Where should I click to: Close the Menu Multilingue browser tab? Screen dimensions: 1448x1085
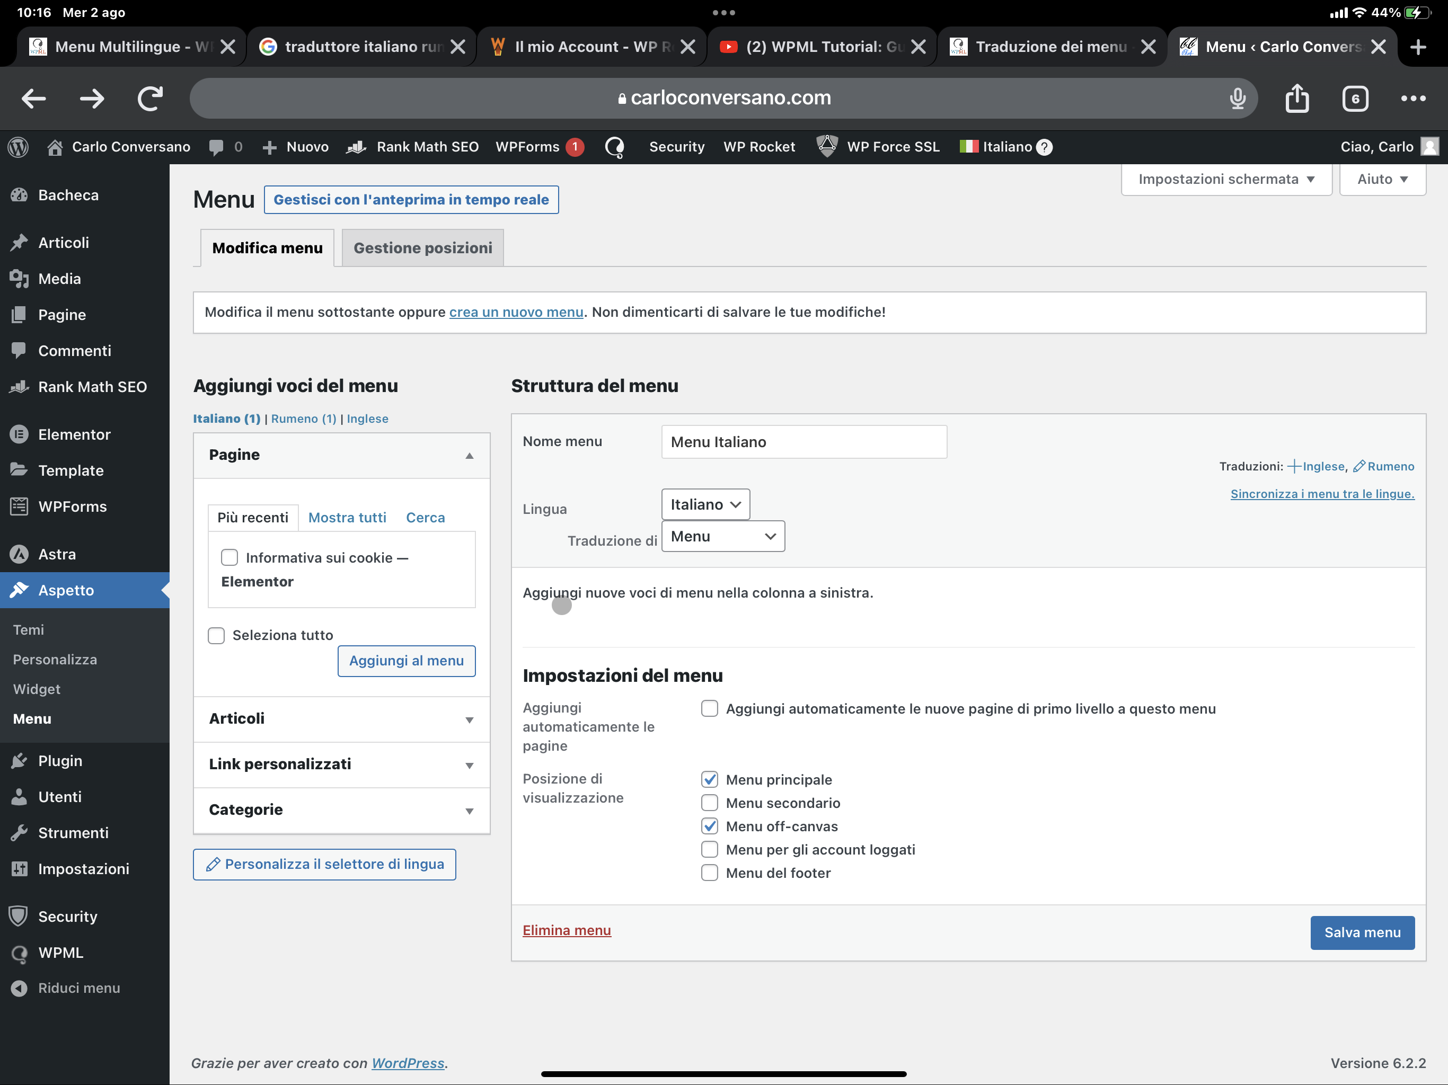tap(228, 47)
